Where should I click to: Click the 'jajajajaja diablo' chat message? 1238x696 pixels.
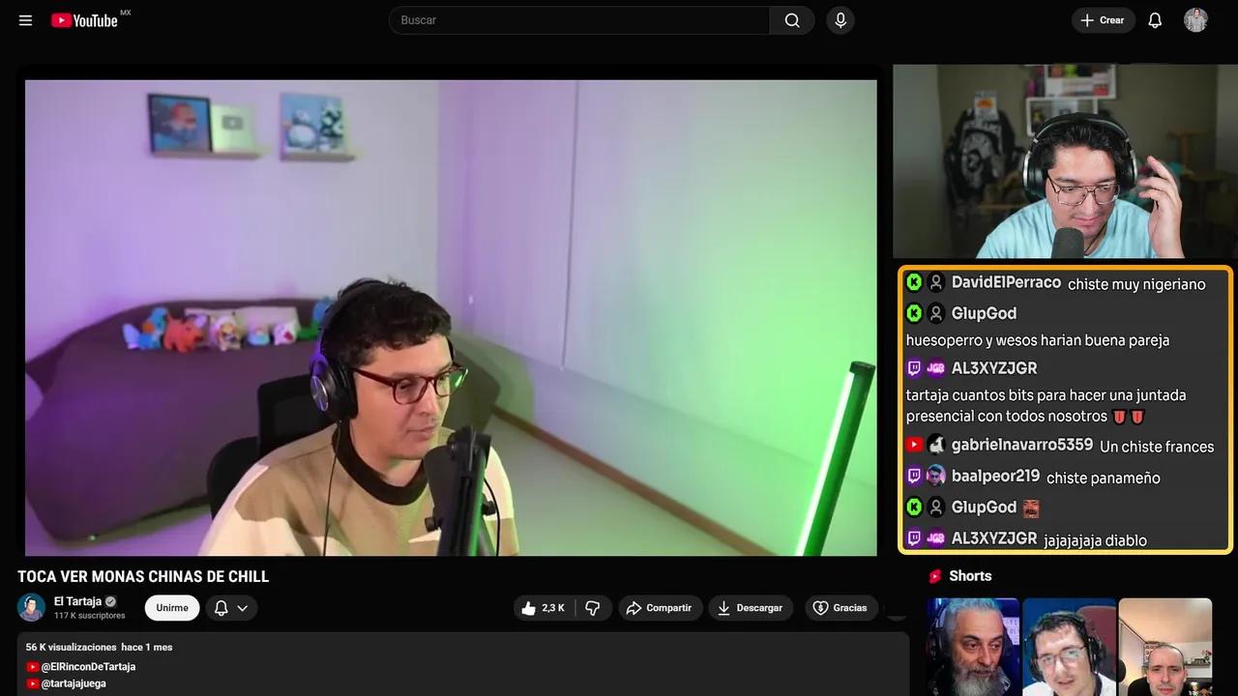pyautogui.click(x=1095, y=540)
